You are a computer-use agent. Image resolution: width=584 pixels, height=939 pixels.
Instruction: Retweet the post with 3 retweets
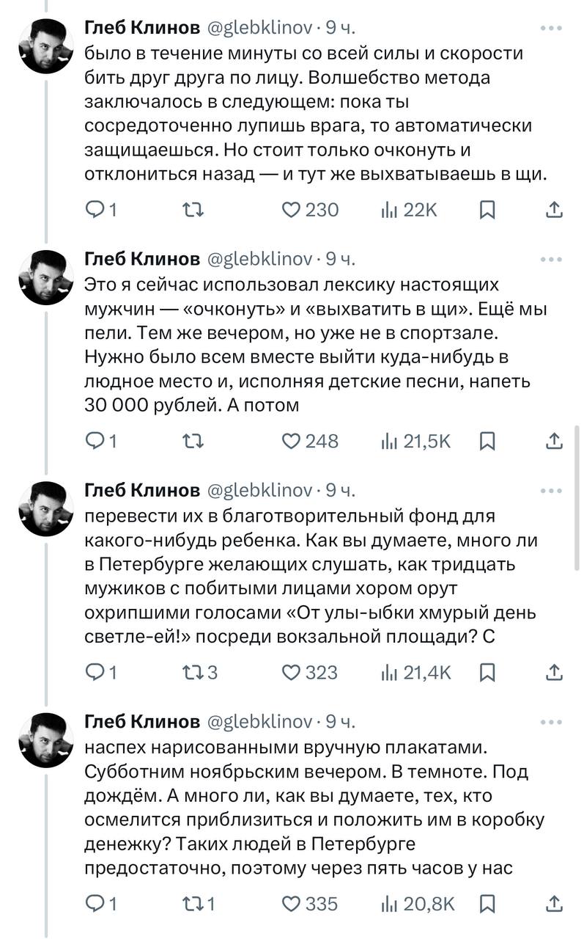tap(199, 671)
